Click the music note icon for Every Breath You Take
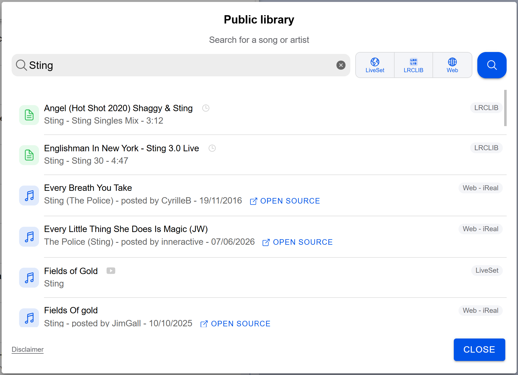The height and width of the screenshot is (375, 518). [29, 195]
